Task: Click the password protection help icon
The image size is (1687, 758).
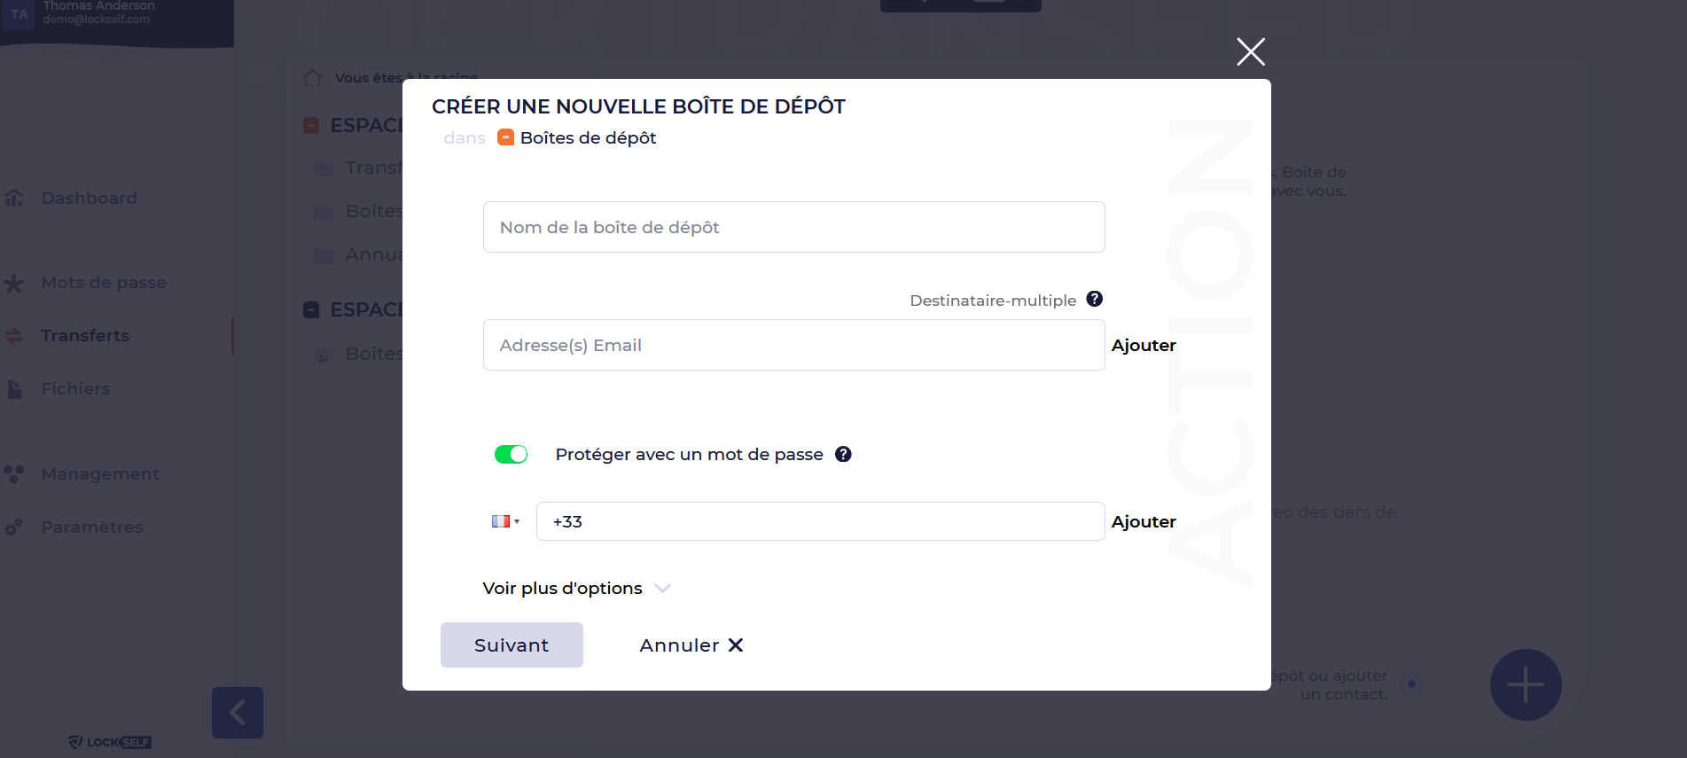Action: click(x=843, y=454)
